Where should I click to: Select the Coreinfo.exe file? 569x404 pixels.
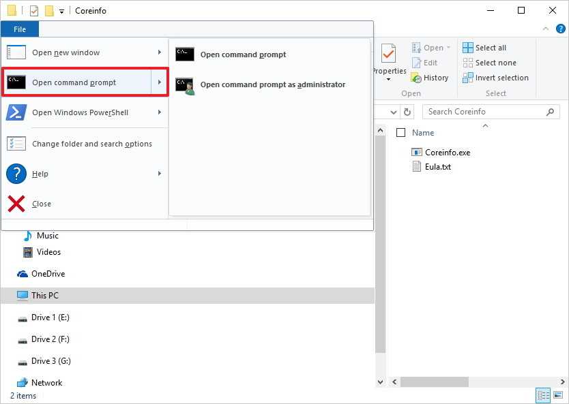(x=447, y=153)
